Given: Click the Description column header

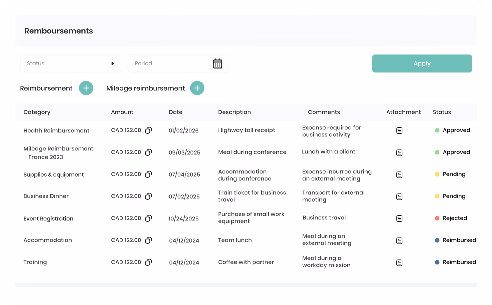Looking at the screenshot, I should [x=234, y=112].
